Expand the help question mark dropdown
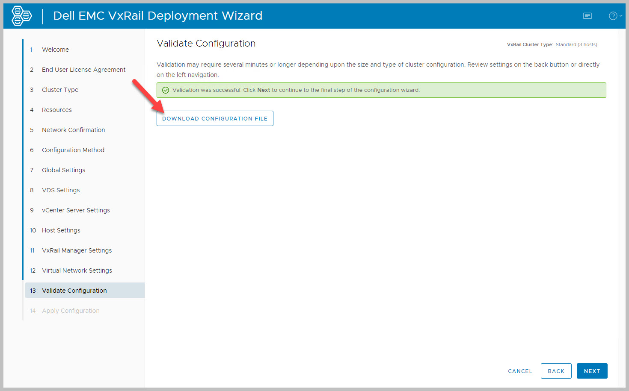The image size is (629, 391). pyautogui.click(x=614, y=16)
